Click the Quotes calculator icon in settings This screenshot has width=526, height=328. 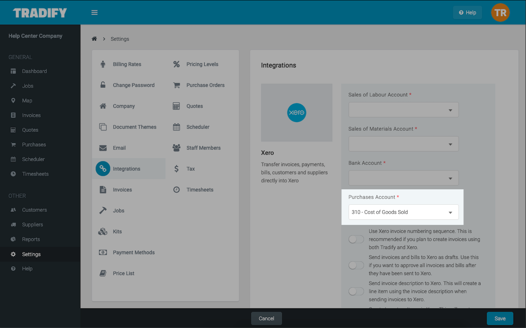pos(177,106)
